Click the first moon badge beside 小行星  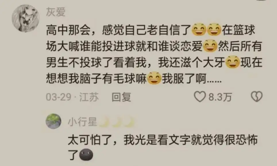[x=104, y=122]
